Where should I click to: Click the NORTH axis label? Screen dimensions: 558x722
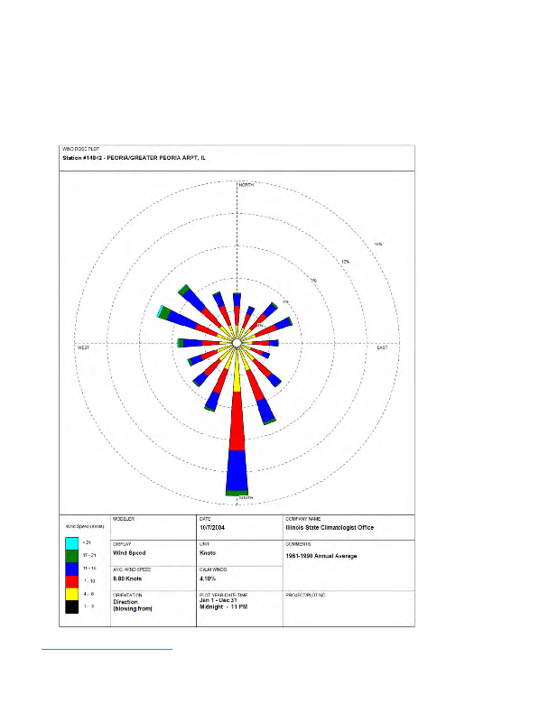246,185
